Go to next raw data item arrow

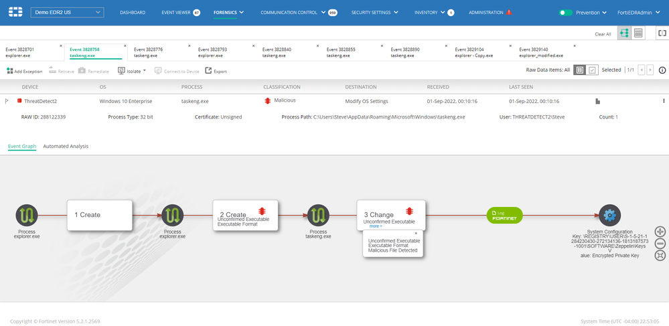650,70
